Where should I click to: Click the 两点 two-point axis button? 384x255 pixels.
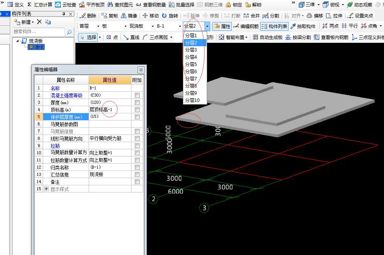[x=330, y=26]
